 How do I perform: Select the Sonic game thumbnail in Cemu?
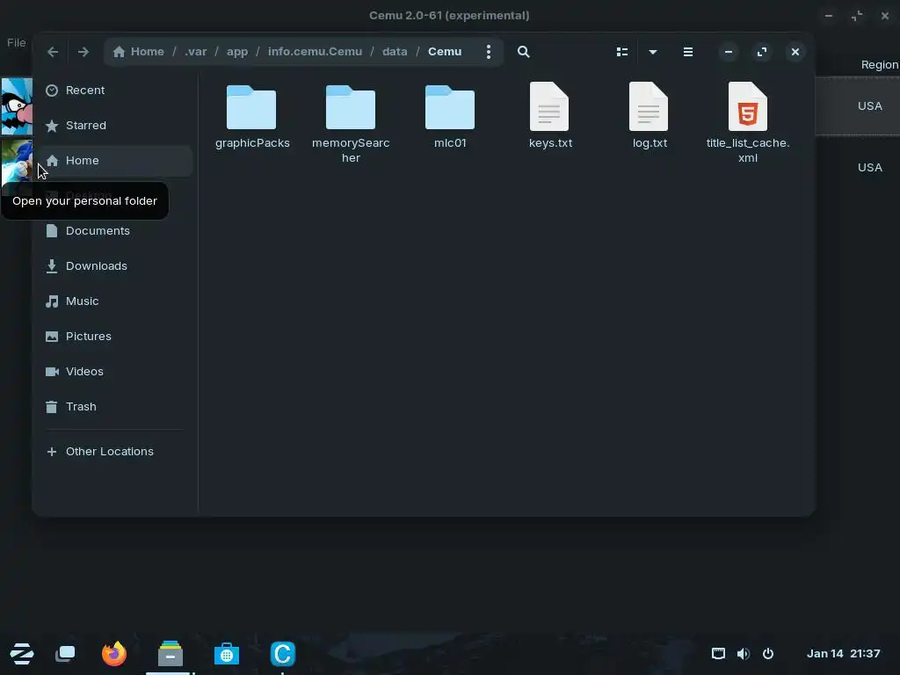tap(17, 161)
